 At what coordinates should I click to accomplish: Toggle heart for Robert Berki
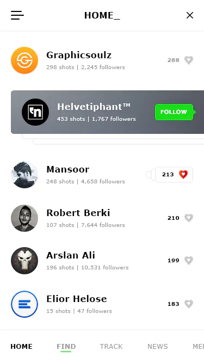pyautogui.click(x=189, y=218)
